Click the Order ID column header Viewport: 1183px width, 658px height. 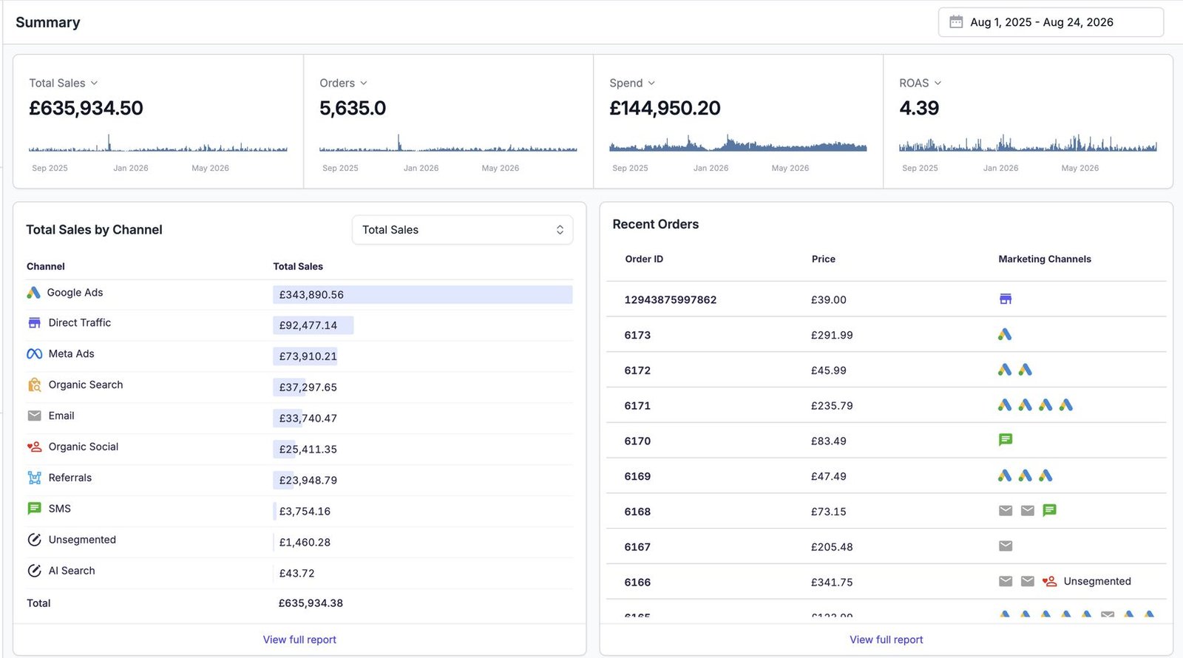pos(644,260)
